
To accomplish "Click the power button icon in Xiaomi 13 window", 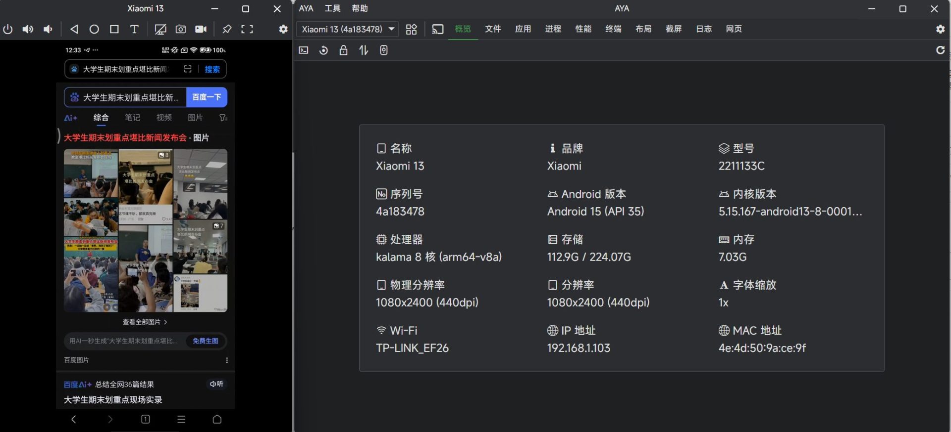I will click(x=8, y=29).
